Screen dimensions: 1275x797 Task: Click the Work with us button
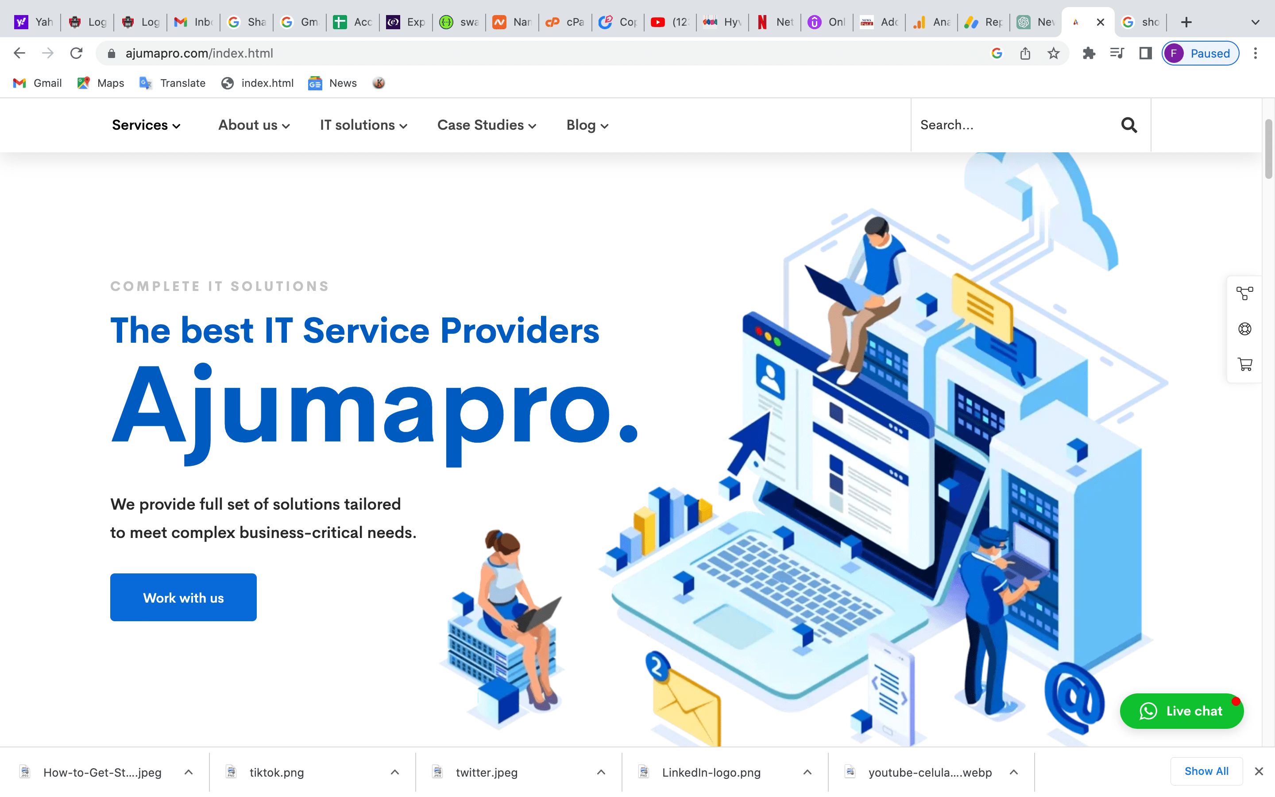point(183,597)
